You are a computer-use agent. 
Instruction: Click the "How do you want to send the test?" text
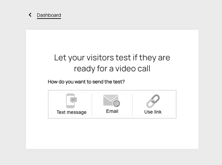(x=86, y=82)
